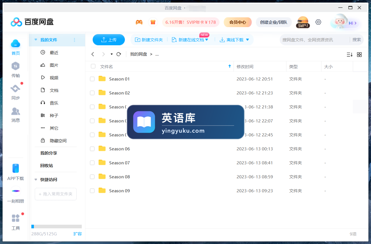Sort by the 大小 column header

[328, 67]
